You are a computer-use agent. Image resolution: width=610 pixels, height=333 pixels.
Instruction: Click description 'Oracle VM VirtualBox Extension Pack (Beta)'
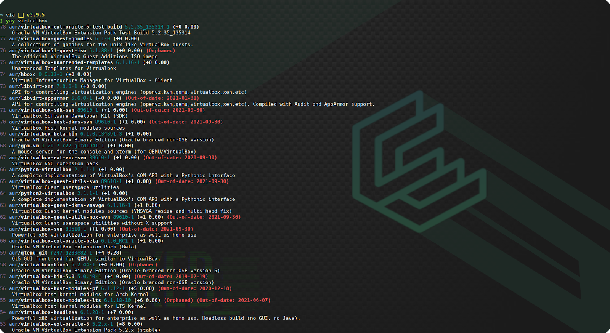74,247
